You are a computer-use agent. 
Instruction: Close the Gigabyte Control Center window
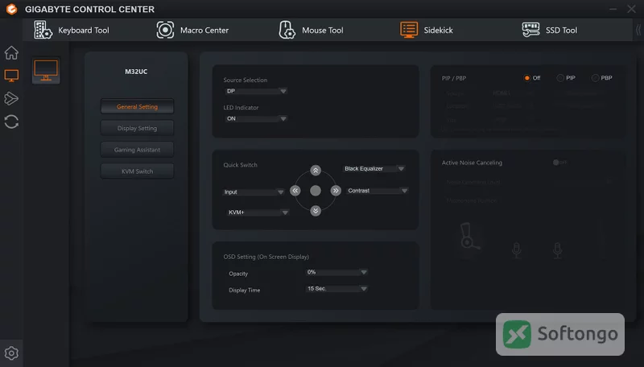point(631,9)
